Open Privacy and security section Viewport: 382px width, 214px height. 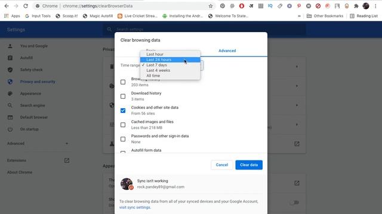tap(38, 81)
